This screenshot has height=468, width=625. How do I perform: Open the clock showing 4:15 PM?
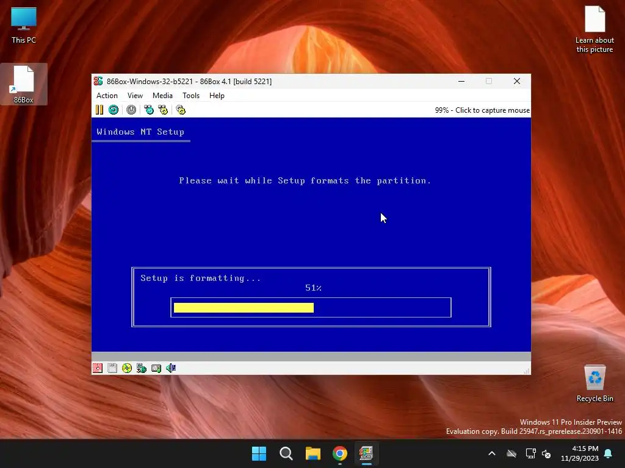click(x=580, y=453)
